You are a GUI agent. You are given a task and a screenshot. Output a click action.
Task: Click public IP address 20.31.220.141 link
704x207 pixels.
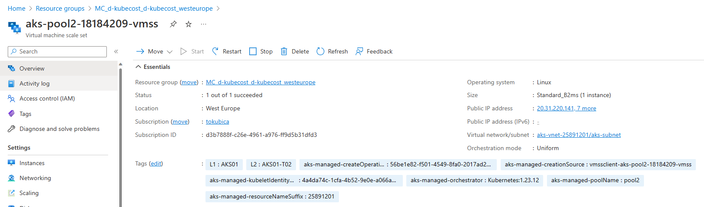click(x=555, y=108)
